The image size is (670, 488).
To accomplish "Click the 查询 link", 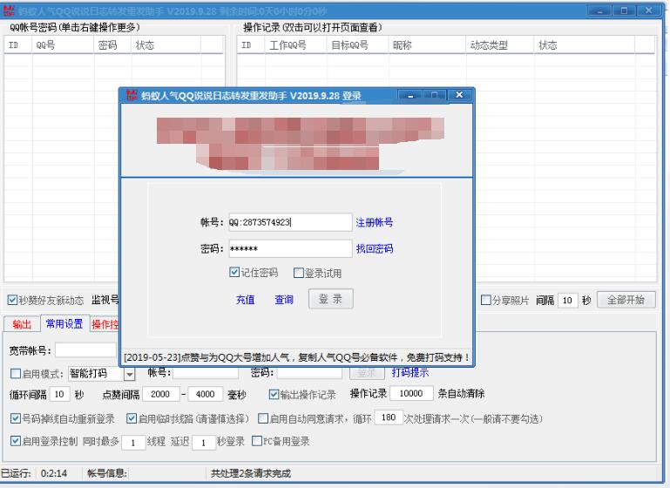I will coord(284,300).
